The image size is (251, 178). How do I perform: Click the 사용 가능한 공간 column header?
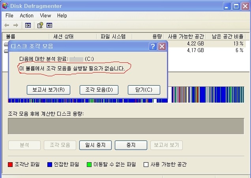[185, 36]
